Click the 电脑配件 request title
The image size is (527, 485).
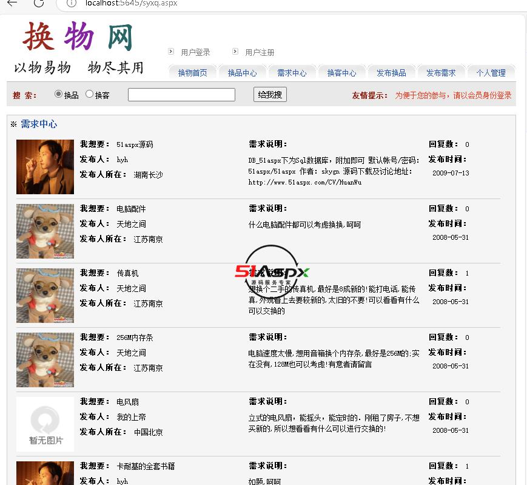pyautogui.click(x=131, y=209)
